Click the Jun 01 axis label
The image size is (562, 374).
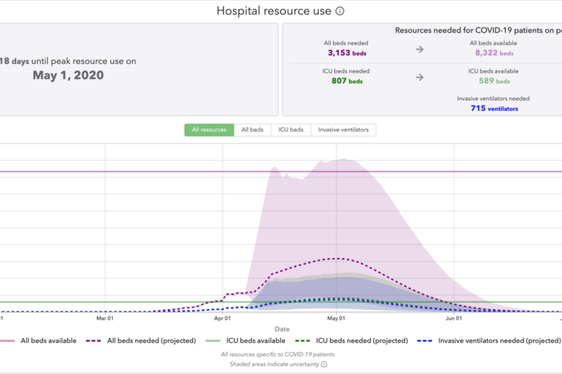coord(454,318)
